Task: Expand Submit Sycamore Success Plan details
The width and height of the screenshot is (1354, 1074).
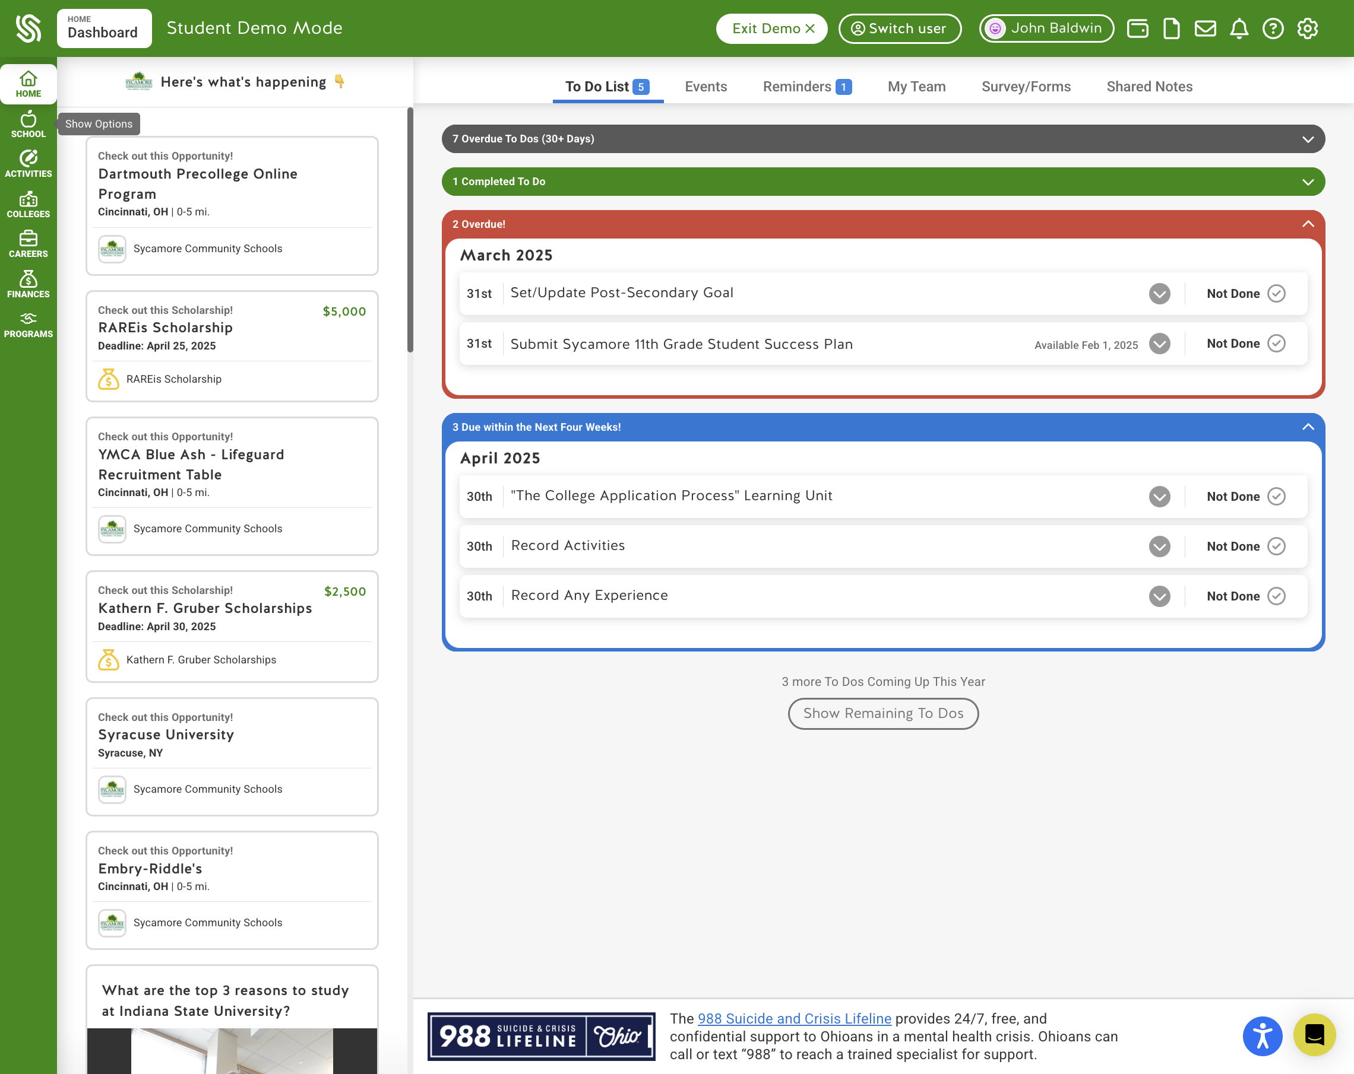Action: [x=1159, y=343]
